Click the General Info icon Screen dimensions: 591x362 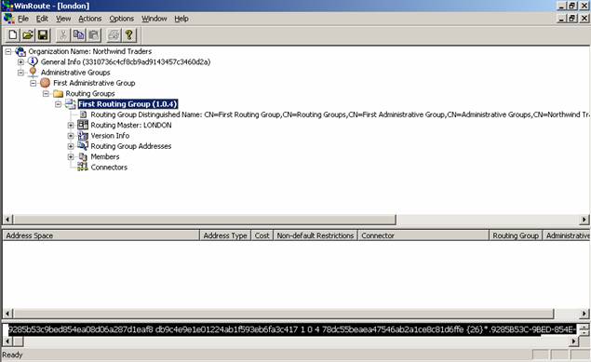click(x=33, y=61)
